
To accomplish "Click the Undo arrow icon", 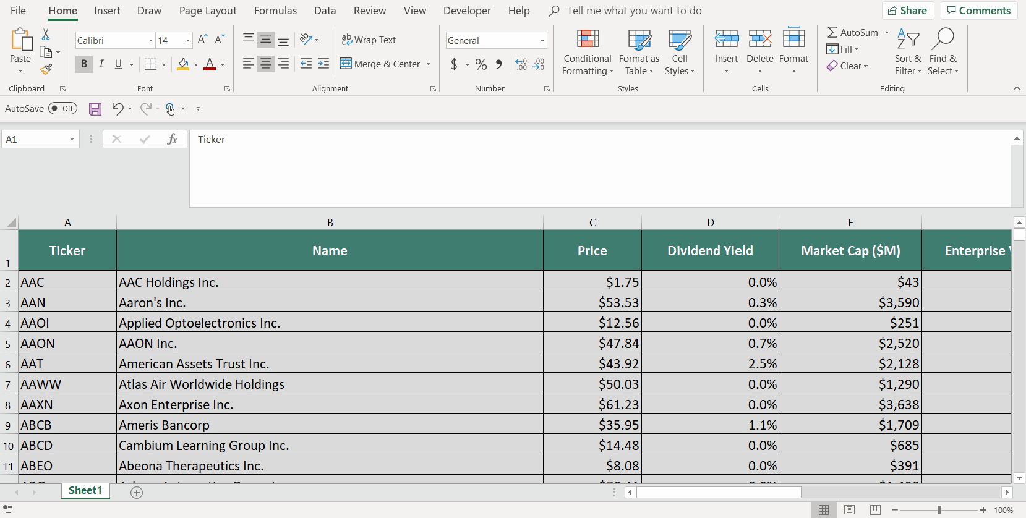I will click(x=118, y=109).
